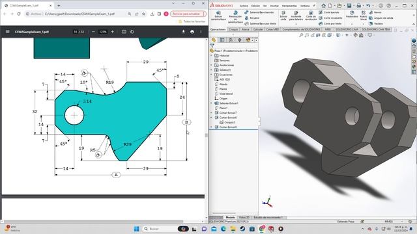
Task: Pick Corte por límite command
Action: coord(330,23)
